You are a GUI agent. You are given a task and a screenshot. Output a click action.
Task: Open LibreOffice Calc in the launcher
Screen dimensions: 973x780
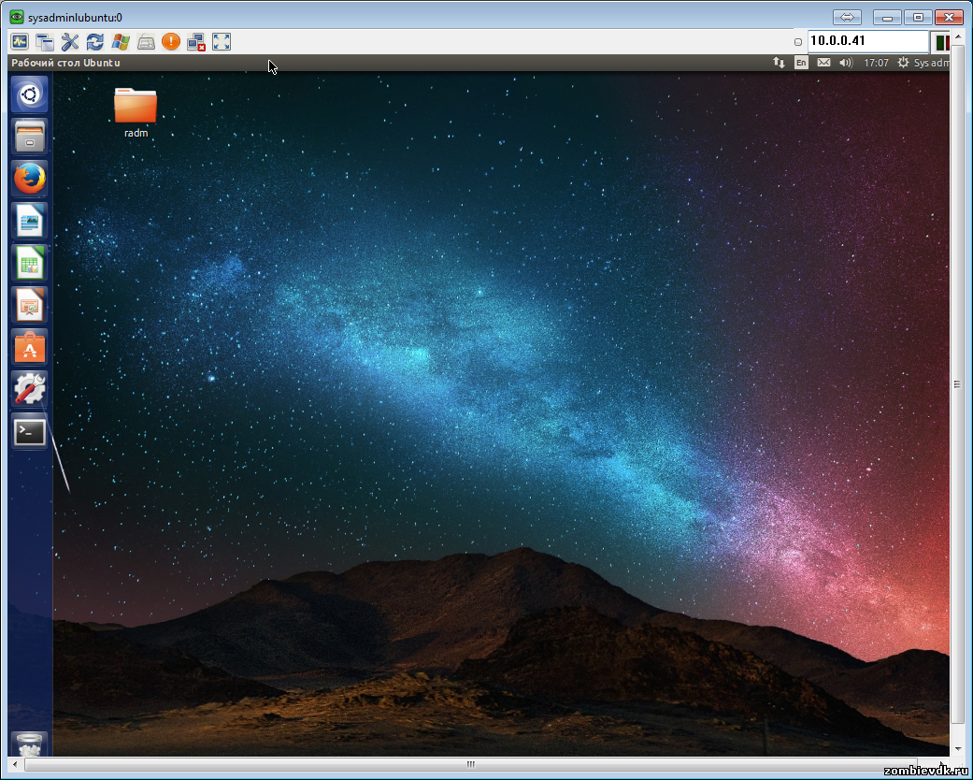point(29,263)
